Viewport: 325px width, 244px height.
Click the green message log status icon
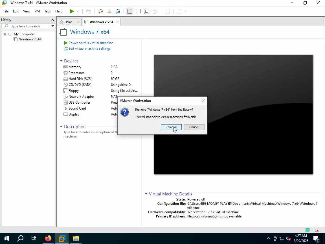[308, 230]
